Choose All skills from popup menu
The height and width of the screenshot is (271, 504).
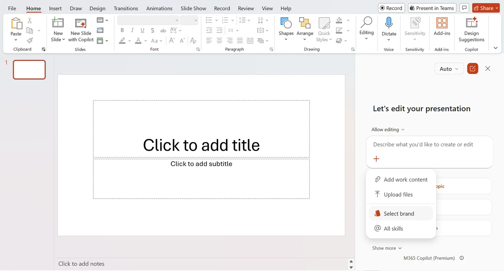(x=401, y=229)
